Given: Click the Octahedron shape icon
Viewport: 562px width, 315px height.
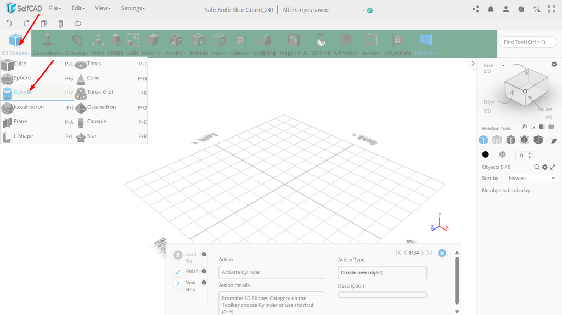Looking at the screenshot, I should click(81, 108).
